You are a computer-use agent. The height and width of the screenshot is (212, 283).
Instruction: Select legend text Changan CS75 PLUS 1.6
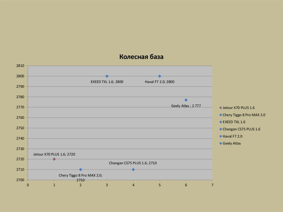pyautogui.click(x=242, y=129)
